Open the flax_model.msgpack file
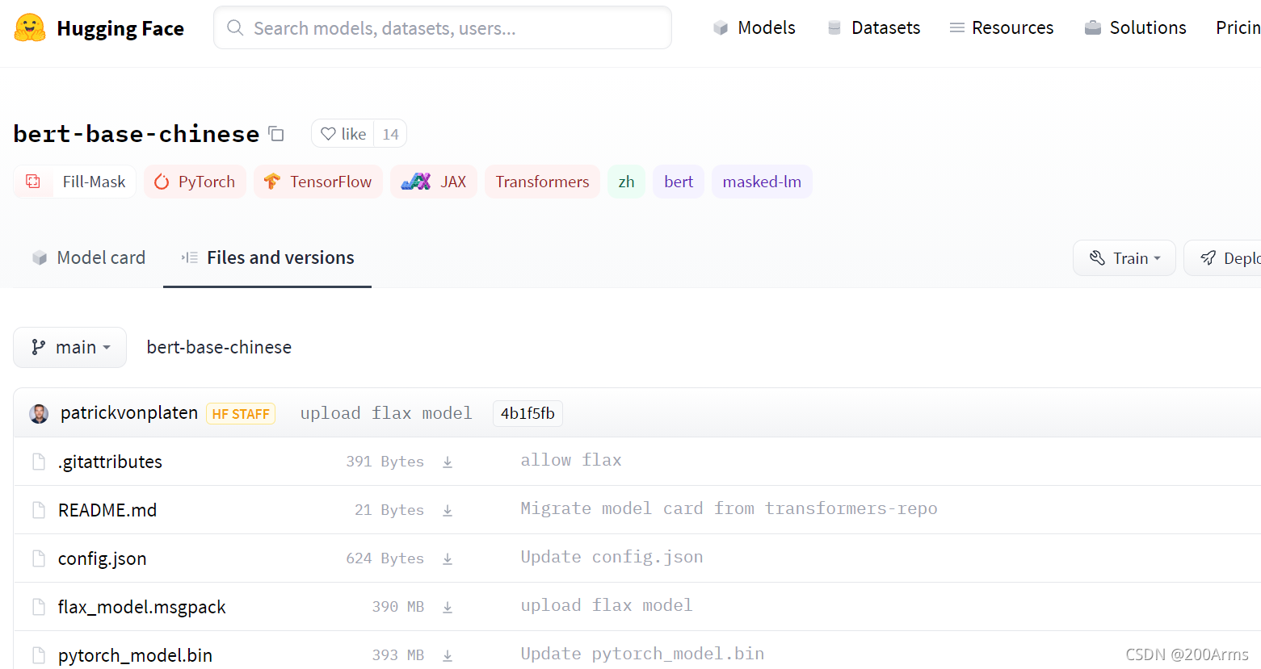1261x669 pixels. [142, 607]
